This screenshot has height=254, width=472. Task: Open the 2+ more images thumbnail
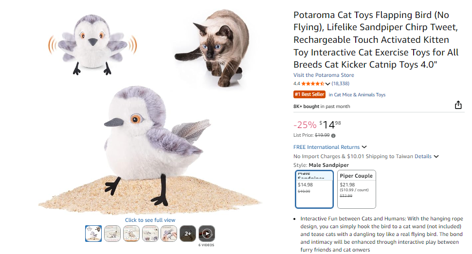188,234
